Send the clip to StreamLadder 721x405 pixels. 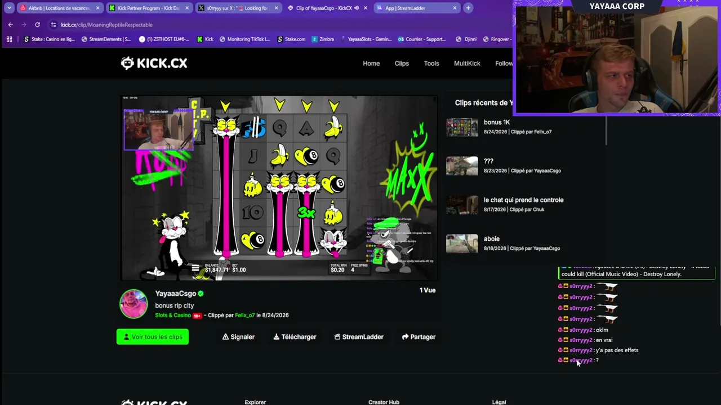click(x=359, y=337)
